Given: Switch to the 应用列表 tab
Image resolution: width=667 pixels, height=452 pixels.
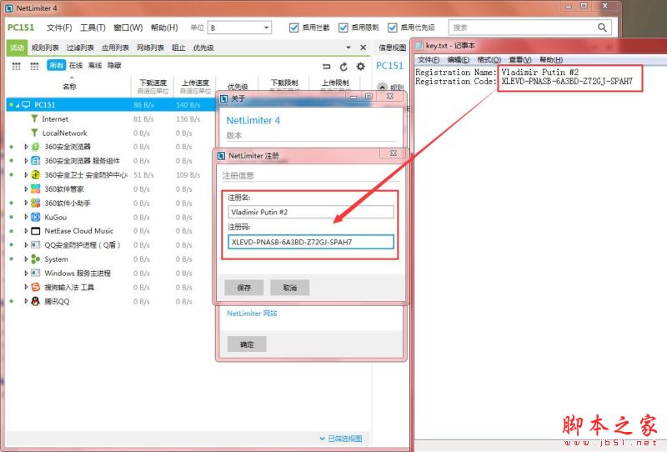Looking at the screenshot, I should [x=115, y=48].
